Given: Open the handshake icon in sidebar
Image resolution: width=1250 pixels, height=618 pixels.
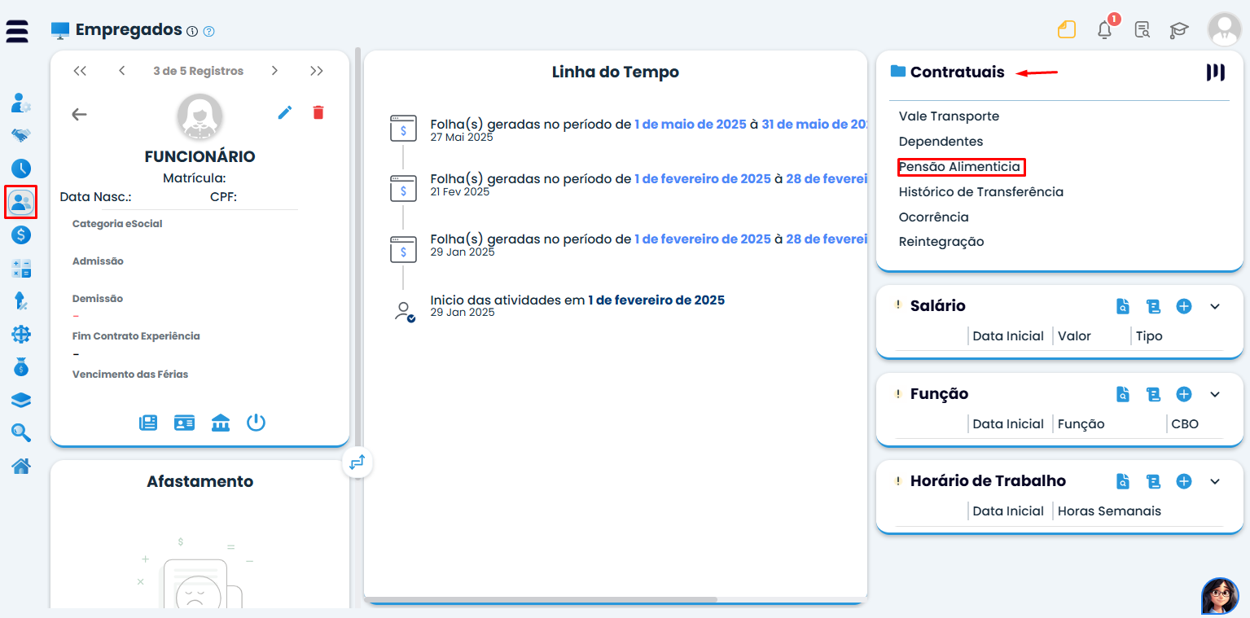Looking at the screenshot, I should point(21,135).
